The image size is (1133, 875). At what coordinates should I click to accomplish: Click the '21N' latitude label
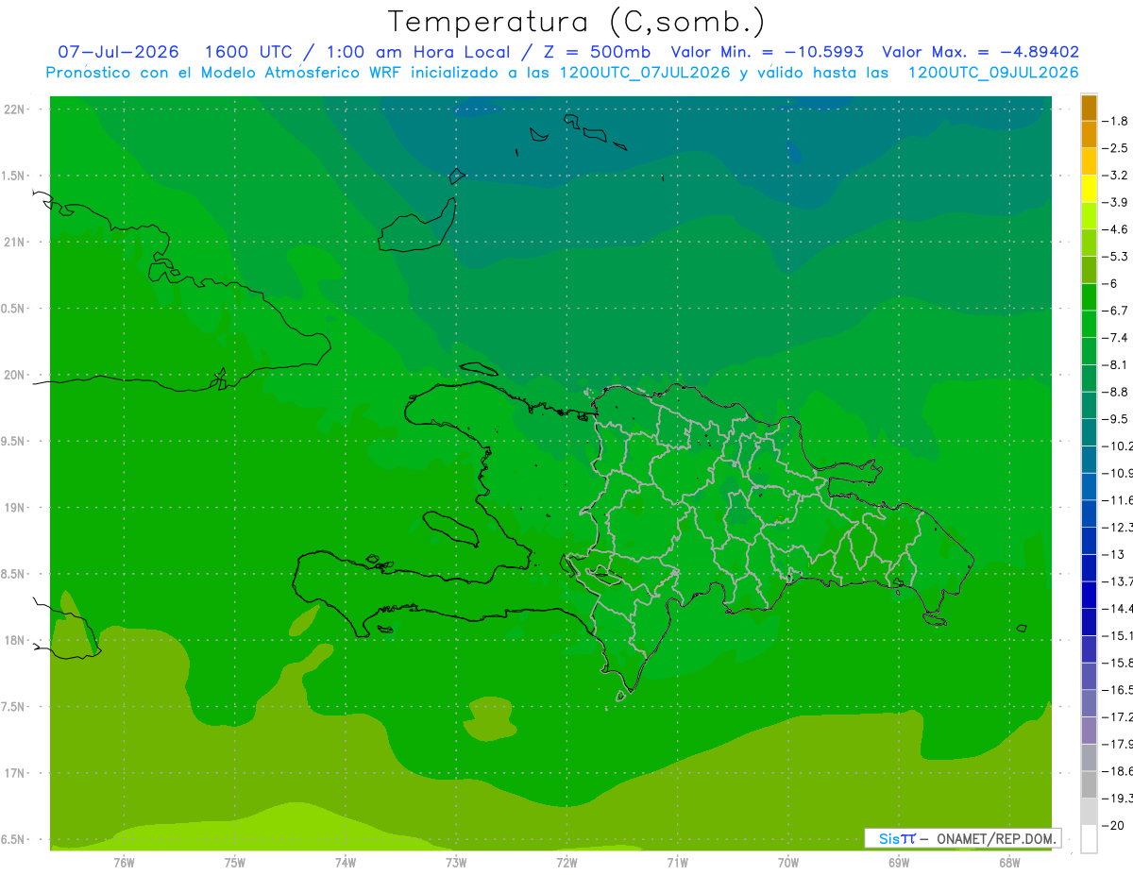pos(13,243)
